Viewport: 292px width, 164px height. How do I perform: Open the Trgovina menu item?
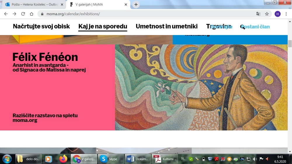click(x=219, y=27)
